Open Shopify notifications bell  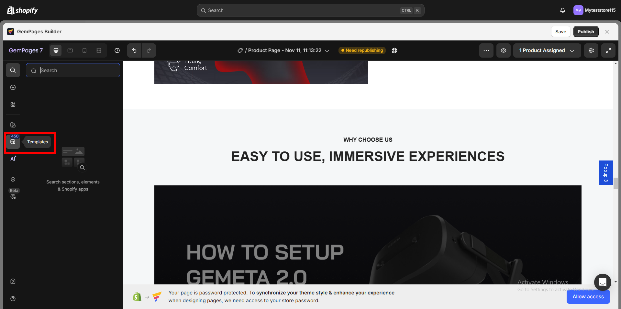point(562,10)
